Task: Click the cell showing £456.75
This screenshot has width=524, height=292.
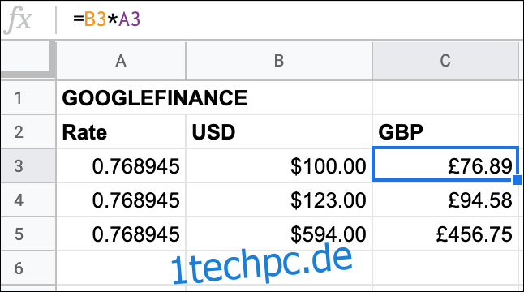Action: coord(445,234)
